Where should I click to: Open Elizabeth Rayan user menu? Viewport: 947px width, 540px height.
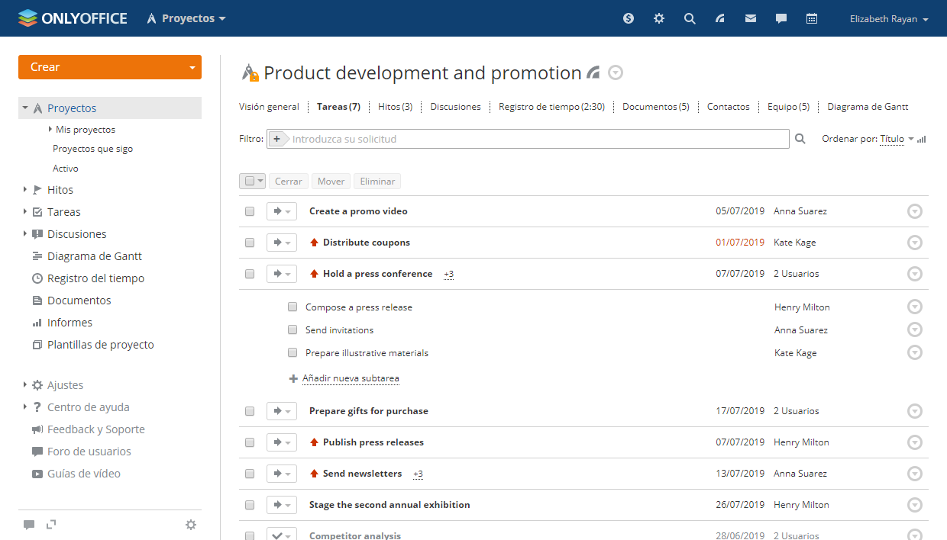pos(888,19)
